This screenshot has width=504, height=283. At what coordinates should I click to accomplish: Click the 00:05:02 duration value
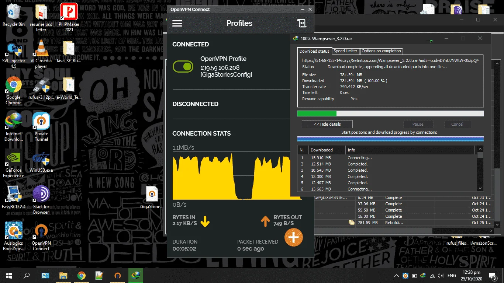tap(184, 249)
